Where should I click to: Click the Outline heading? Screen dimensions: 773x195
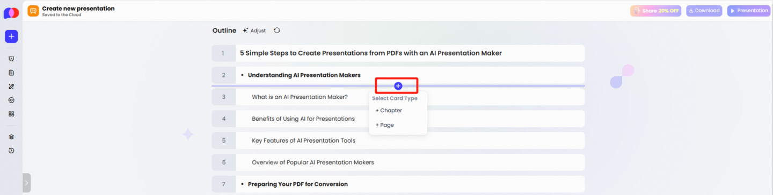tap(224, 30)
